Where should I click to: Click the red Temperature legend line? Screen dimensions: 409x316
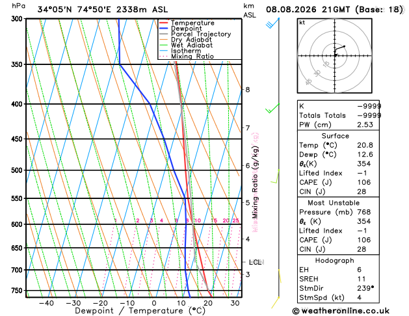[164, 23]
